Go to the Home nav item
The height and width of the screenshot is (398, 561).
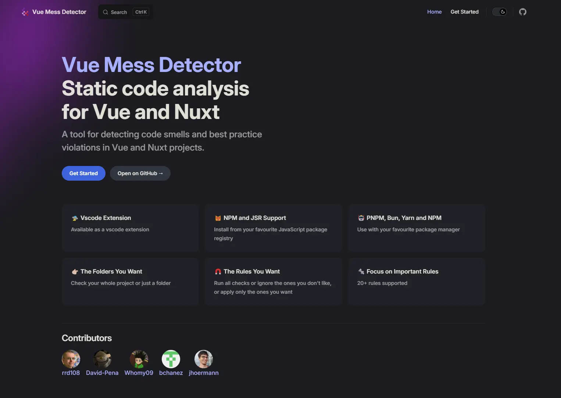click(x=434, y=12)
